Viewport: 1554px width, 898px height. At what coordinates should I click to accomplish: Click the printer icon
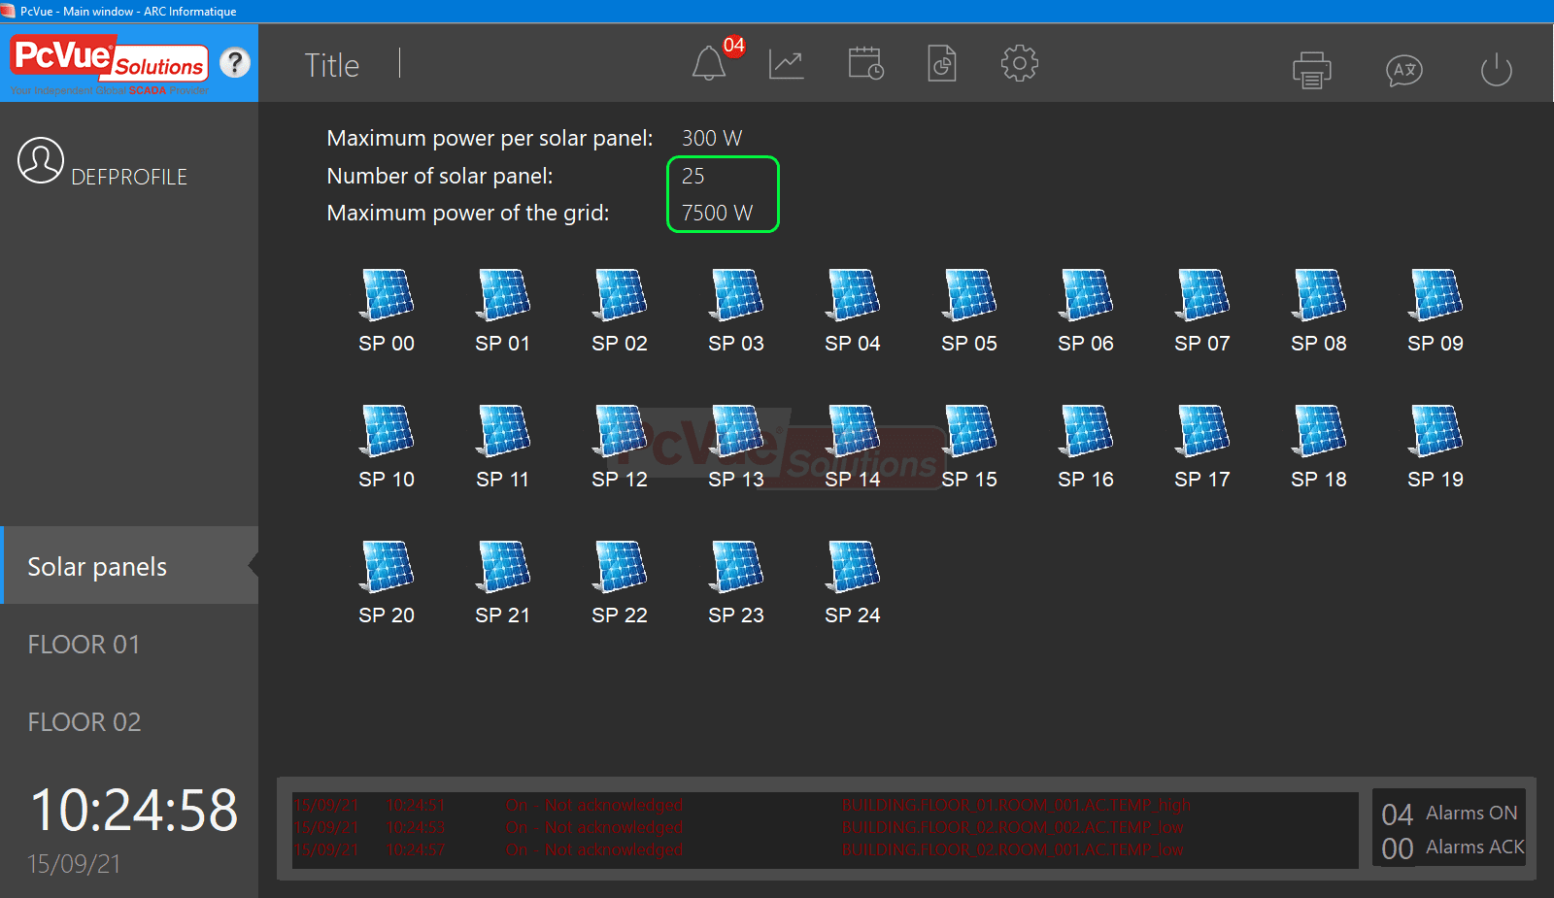(1311, 70)
